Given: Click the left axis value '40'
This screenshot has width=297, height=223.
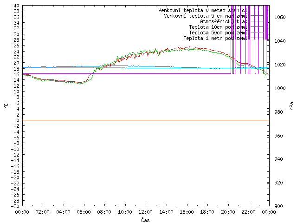Looking at the screenshot, I should coord(17,6).
